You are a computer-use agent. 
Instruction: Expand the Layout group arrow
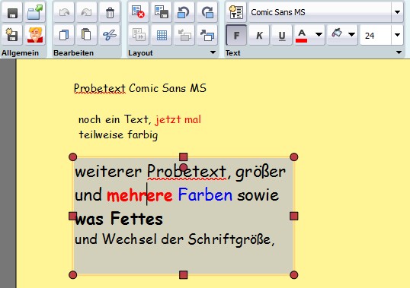(213, 52)
